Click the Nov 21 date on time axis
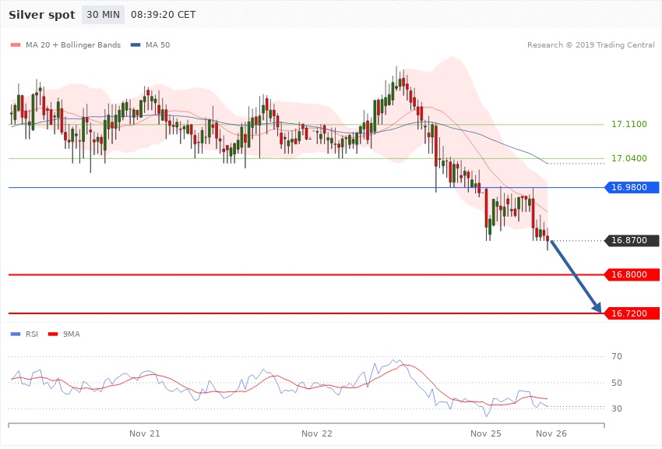The width and height of the screenshot is (662, 449). [145, 433]
